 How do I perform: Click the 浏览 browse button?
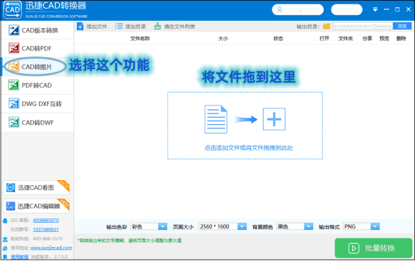402,26
